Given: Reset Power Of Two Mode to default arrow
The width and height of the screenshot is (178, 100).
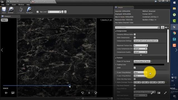Looking at the screenshot, I should click(x=152, y=61).
